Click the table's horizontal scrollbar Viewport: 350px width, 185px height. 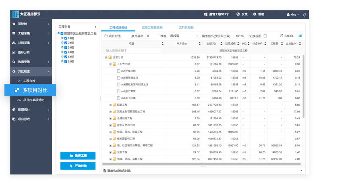click(x=201, y=164)
